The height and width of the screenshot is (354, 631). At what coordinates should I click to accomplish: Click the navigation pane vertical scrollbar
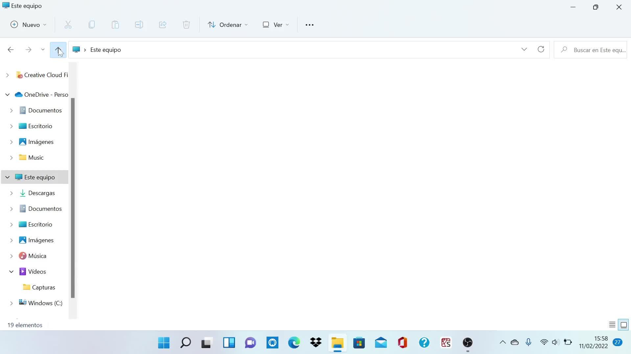(x=73, y=197)
